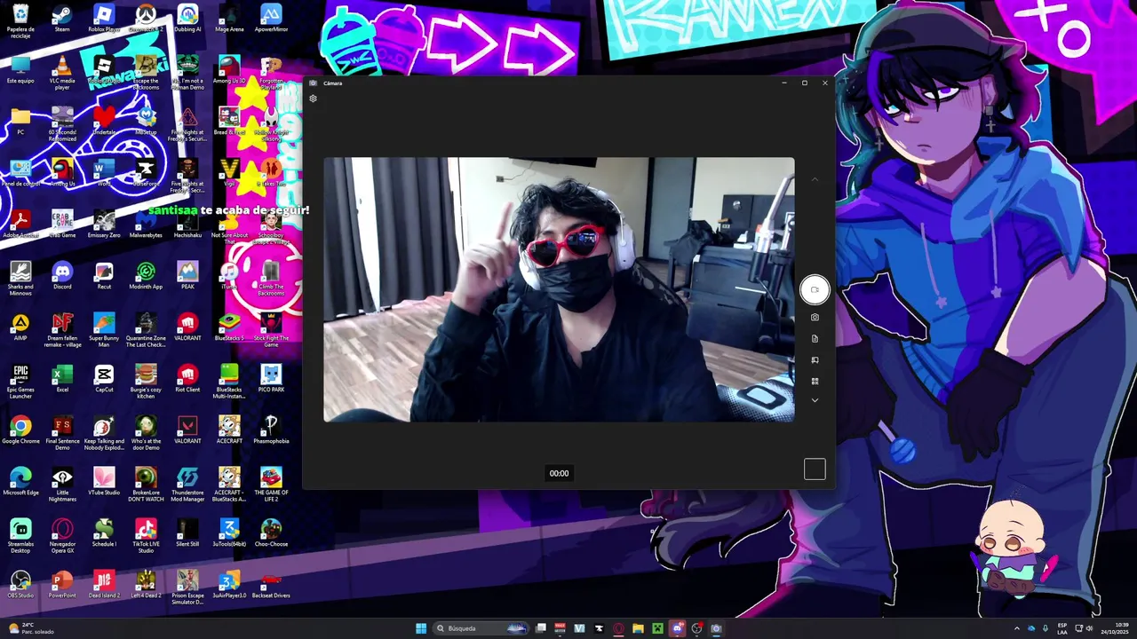Launch BlueStacks 5 shortcut
The height and width of the screenshot is (639, 1137).
click(229, 327)
